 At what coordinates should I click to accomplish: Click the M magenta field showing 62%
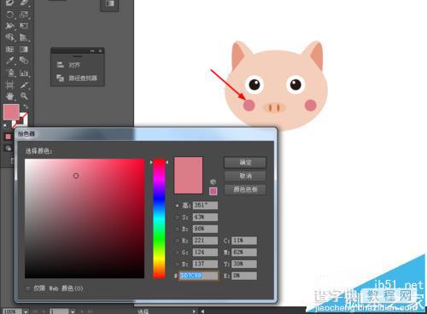[244, 253]
